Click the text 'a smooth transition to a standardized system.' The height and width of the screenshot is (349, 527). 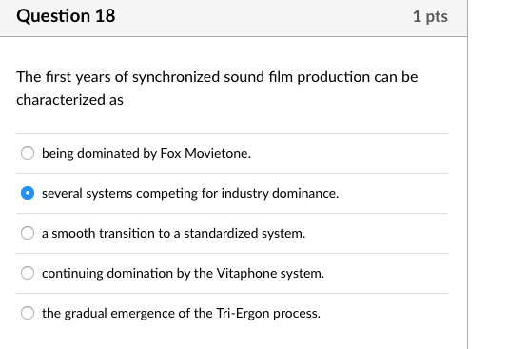point(173,233)
